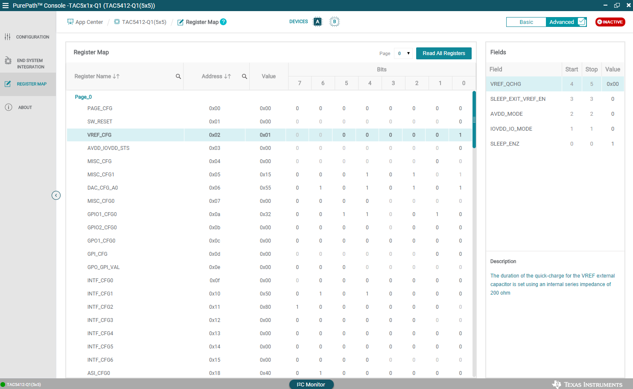Select the SW_RESET register
Screen dimensions: 633x389
269,122
